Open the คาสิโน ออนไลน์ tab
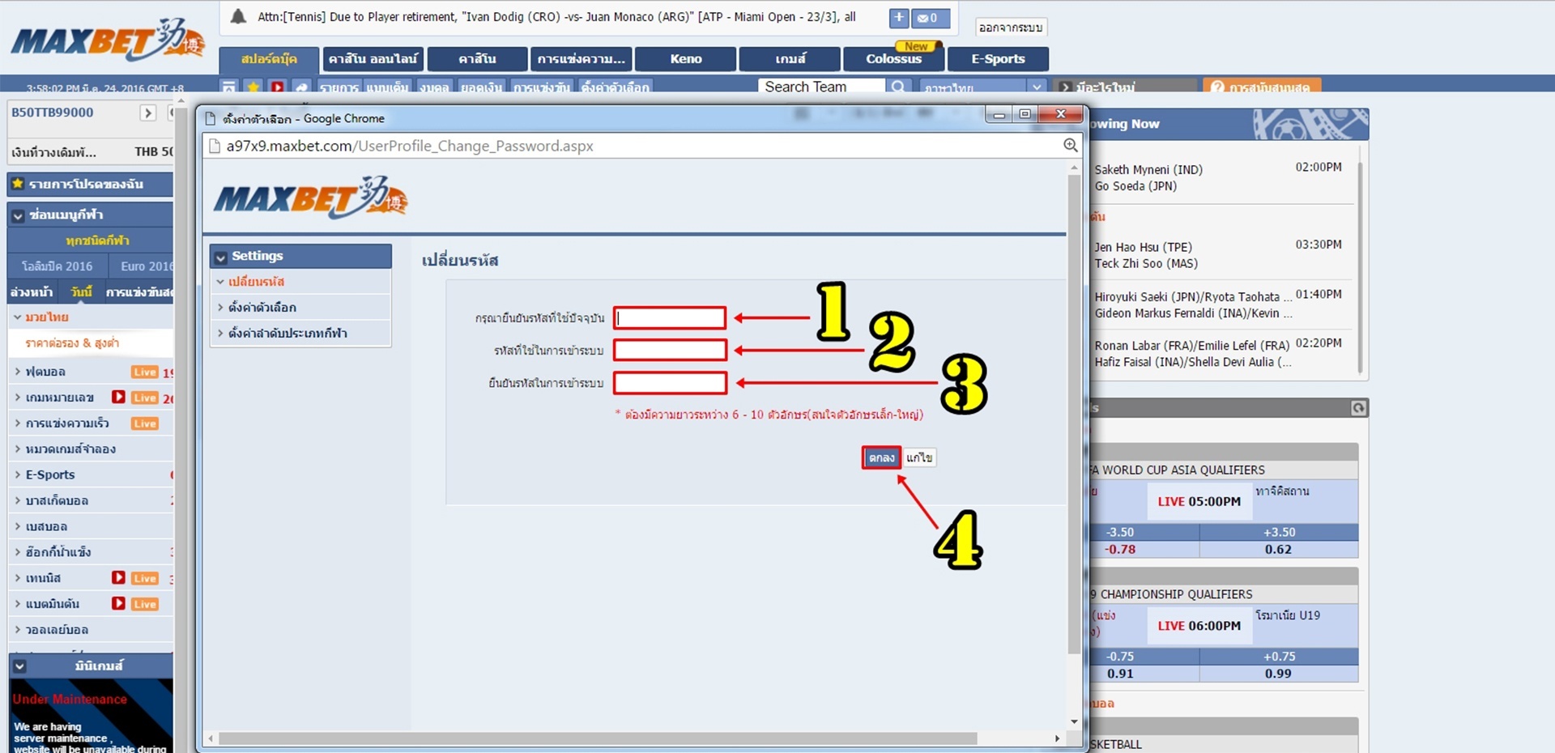The image size is (1555, 753). click(373, 59)
